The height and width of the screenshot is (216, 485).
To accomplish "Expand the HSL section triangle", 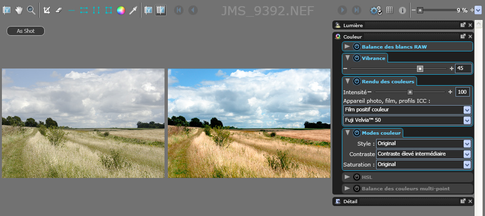I will pyautogui.click(x=348, y=177).
